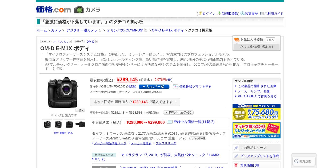Click the favorite registration heart icon
The image size is (320, 168).
coord(237,40)
